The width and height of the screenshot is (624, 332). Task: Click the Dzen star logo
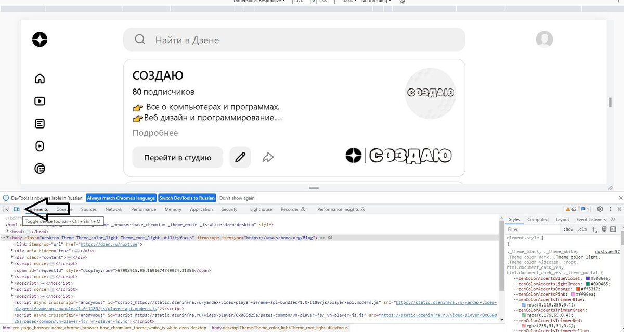point(40,40)
